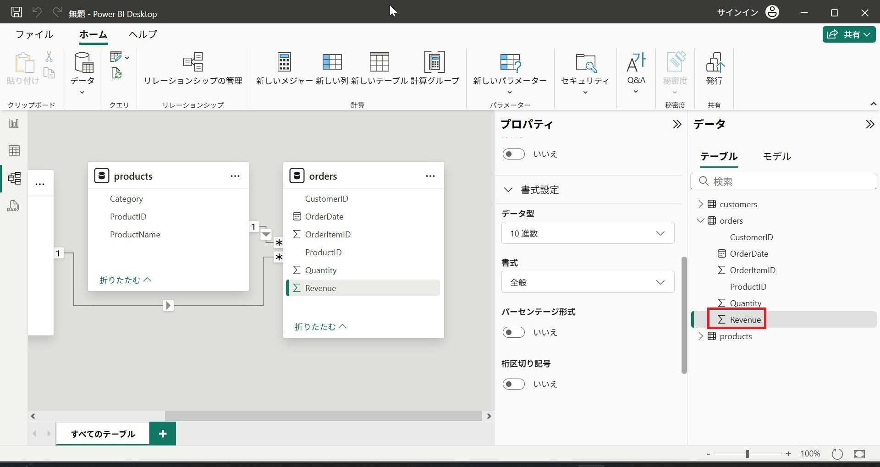Click the Undo arrow icon

point(37,12)
